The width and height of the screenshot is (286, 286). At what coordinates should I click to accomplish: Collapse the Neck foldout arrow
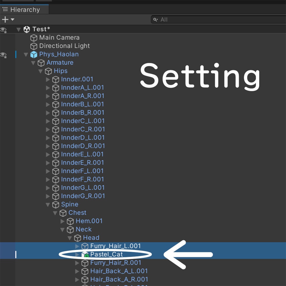tap(62, 230)
